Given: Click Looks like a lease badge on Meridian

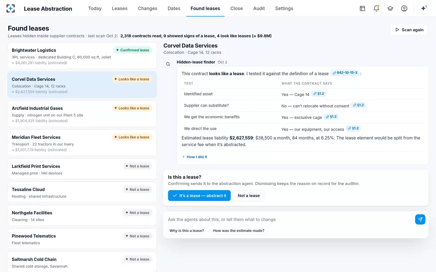Looking at the screenshot, I should (x=132, y=137).
